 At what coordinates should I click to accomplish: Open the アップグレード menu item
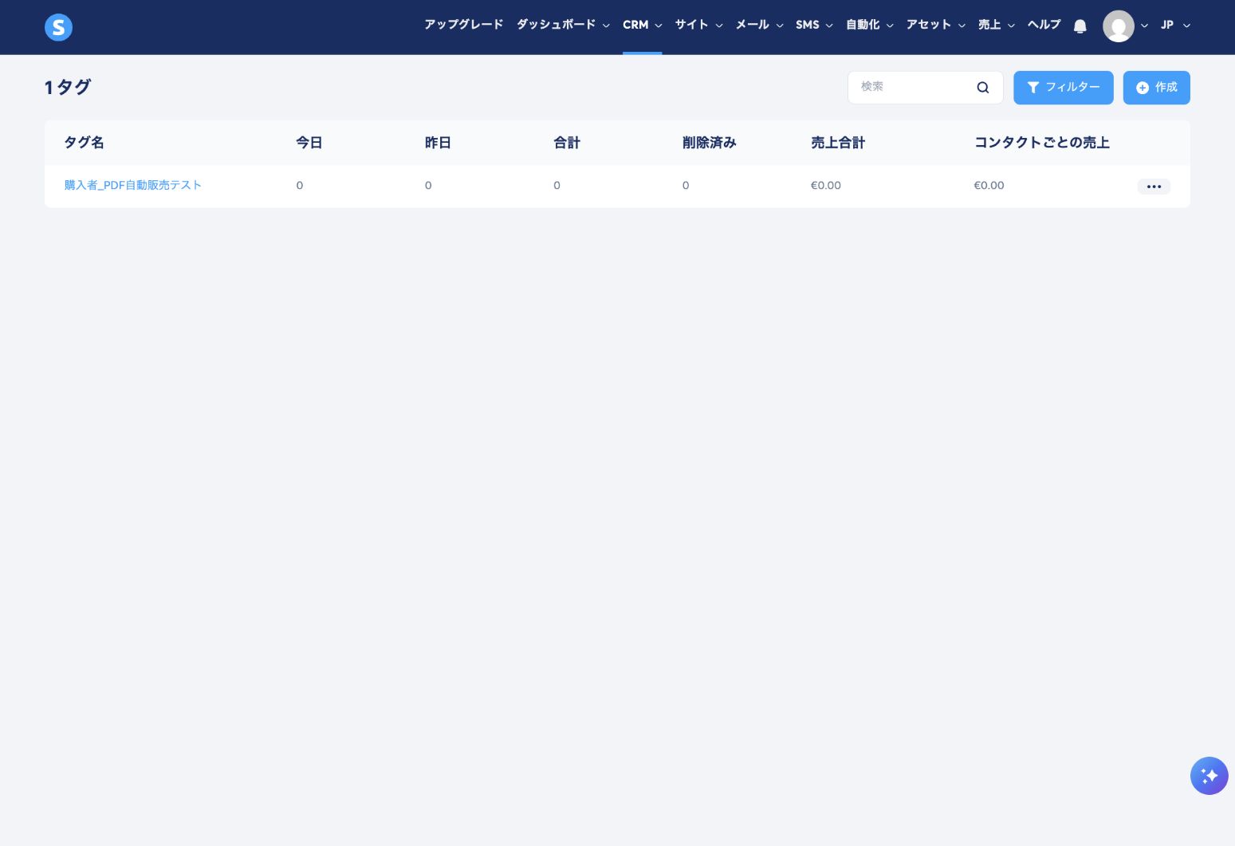point(463,25)
